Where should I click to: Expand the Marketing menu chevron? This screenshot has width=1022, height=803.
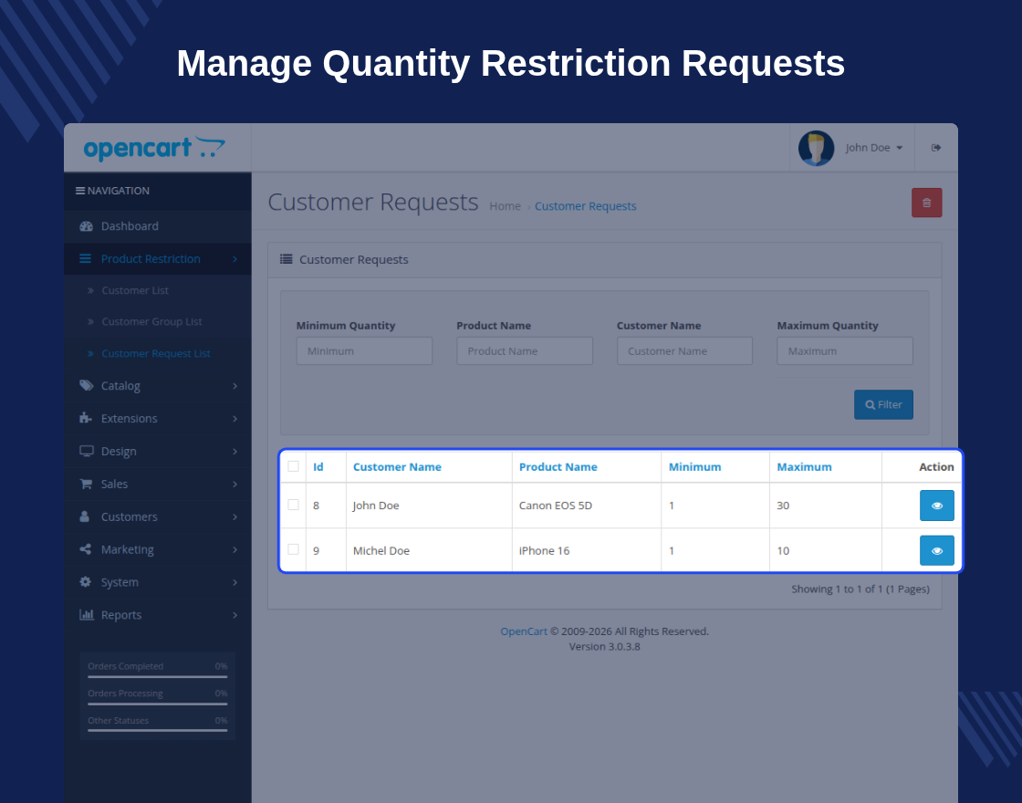pyautogui.click(x=235, y=549)
